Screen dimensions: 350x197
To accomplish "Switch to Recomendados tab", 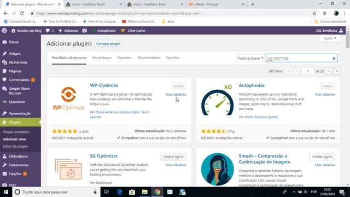I will 149,57.
